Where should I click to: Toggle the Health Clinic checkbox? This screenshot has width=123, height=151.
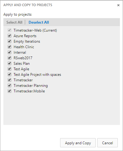10,47
